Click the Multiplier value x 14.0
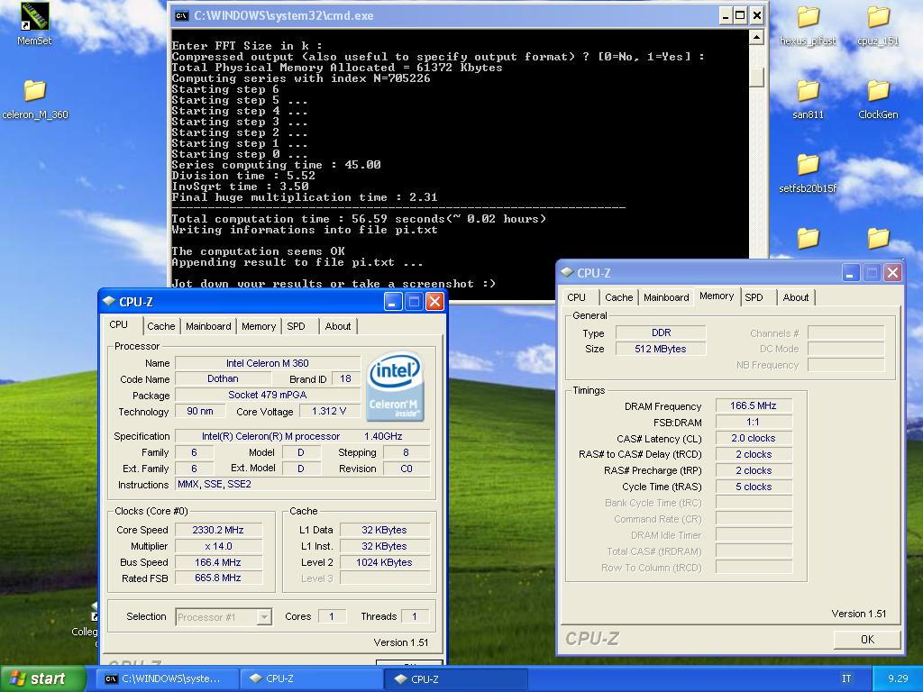The image size is (923, 692). (218, 546)
